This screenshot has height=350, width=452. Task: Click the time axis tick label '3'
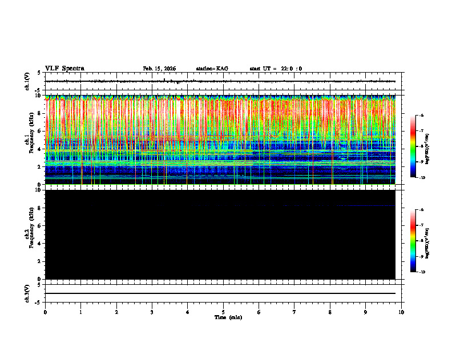[152, 312]
